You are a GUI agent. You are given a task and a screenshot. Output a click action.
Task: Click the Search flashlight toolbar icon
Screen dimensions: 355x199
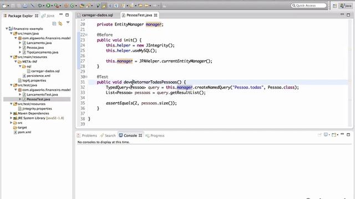tap(88, 6)
